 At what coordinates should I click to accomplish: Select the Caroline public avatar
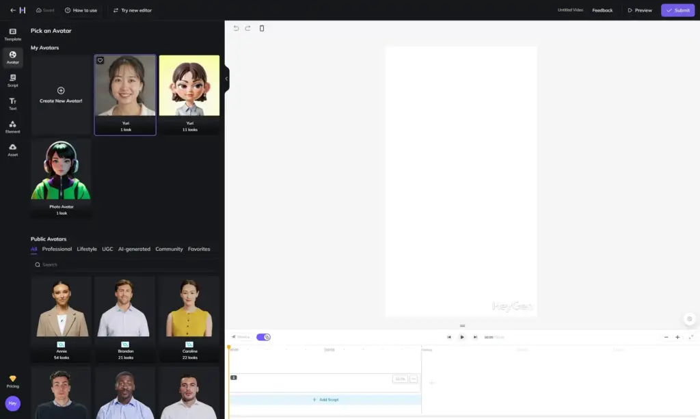(x=189, y=319)
